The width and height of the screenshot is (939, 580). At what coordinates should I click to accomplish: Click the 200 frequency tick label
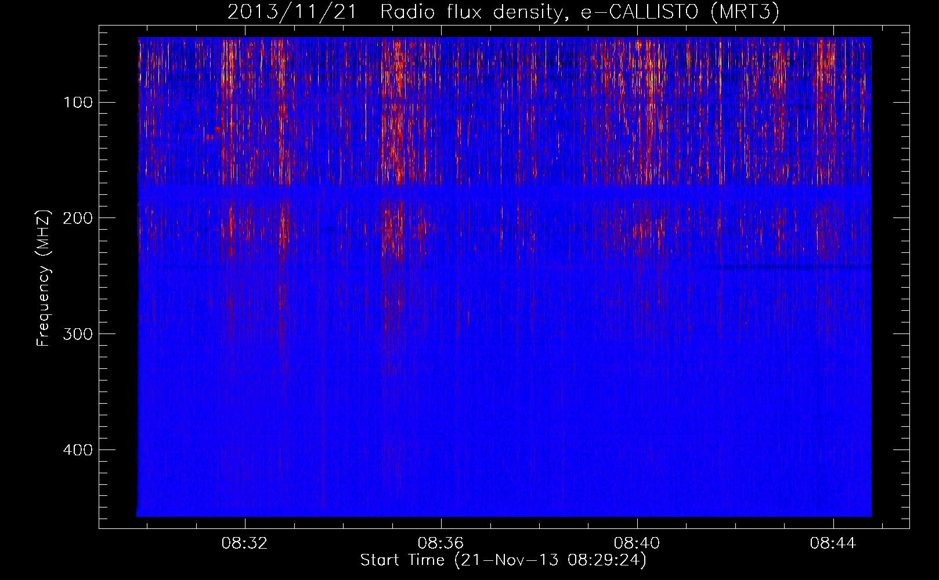point(78,218)
